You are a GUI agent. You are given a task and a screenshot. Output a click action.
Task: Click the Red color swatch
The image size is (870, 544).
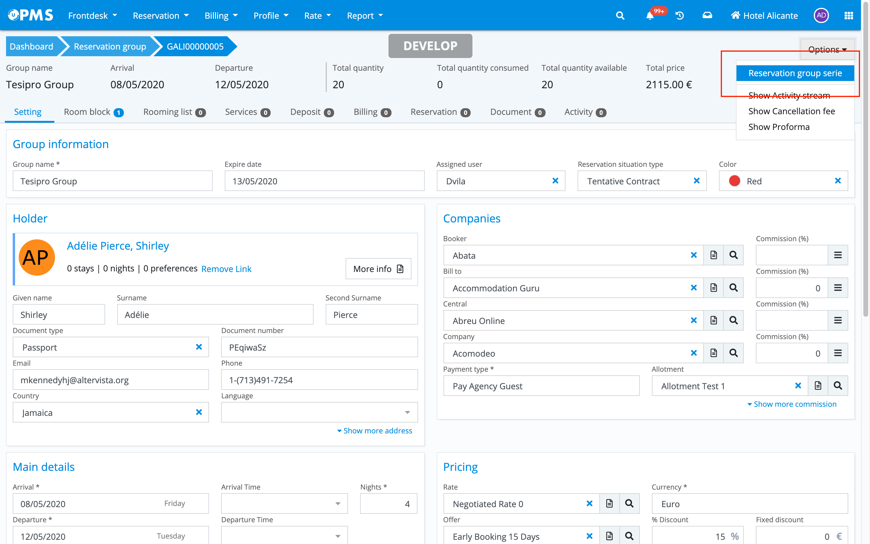coord(734,181)
